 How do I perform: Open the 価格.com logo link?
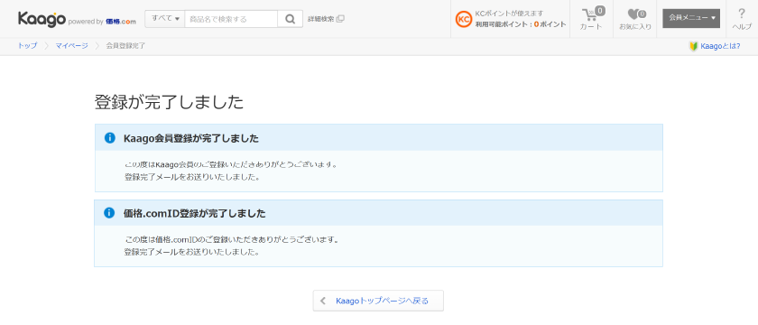click(120, 22)
